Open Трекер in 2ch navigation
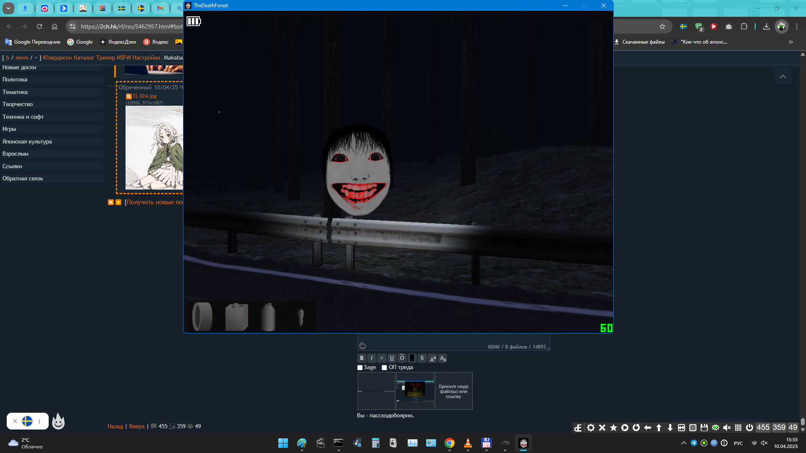This screenshot has height=453, width=806. click(x=105, y=57)
